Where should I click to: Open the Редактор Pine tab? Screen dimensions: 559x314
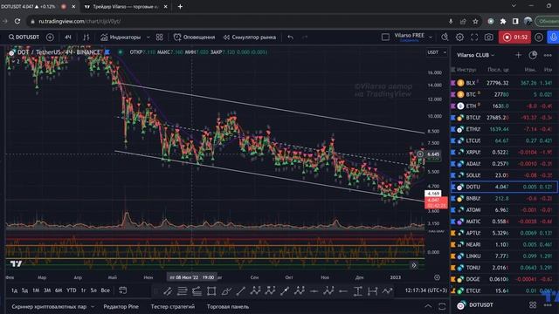pyautogui.click(x=121, y=306)
